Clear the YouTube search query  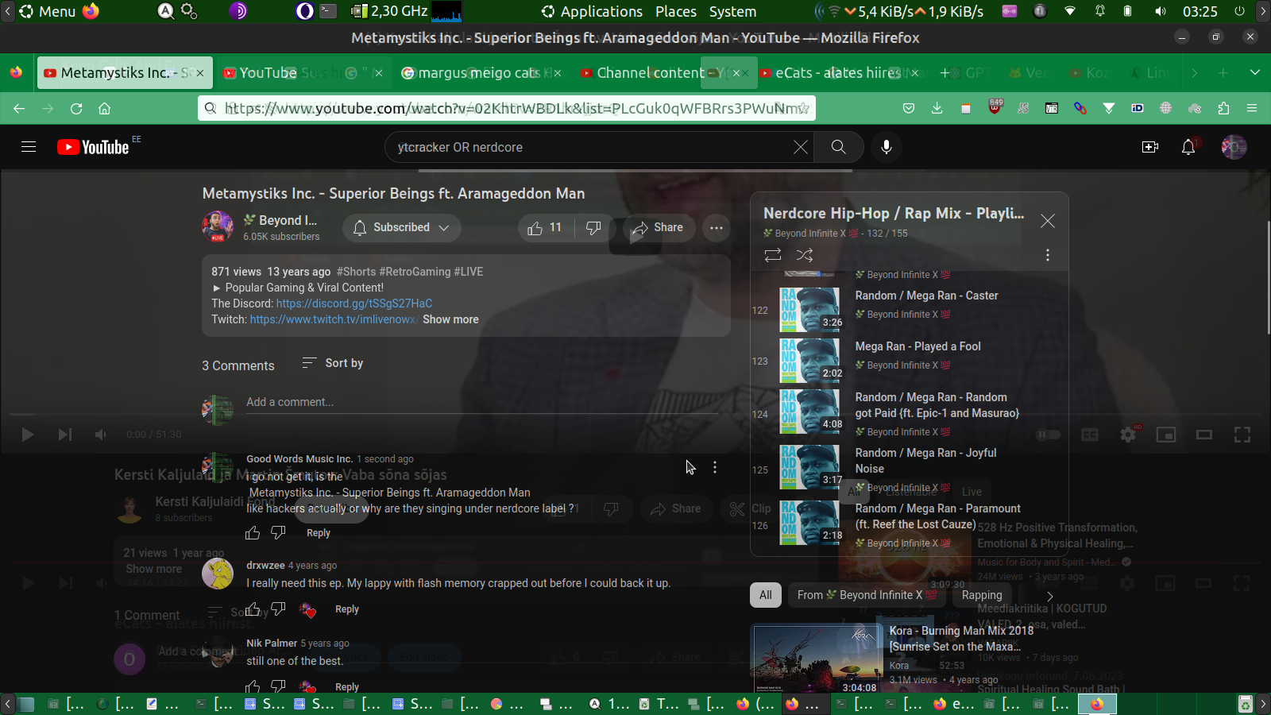click(x=801, y=147)
